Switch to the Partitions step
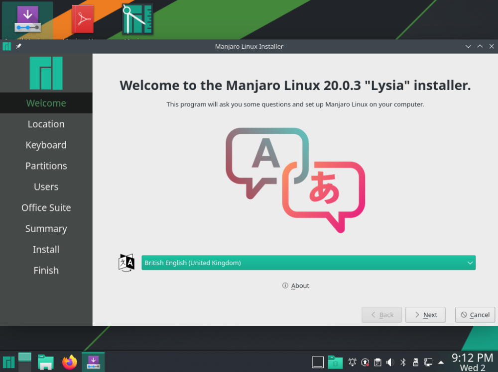The width and height of the screenshot is (498, 372). (46, 166)
